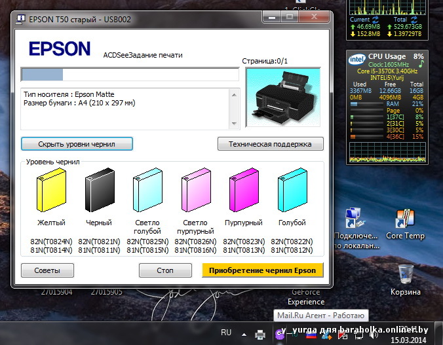Click the Yellow ink cartridge icon

coord(51,190)
